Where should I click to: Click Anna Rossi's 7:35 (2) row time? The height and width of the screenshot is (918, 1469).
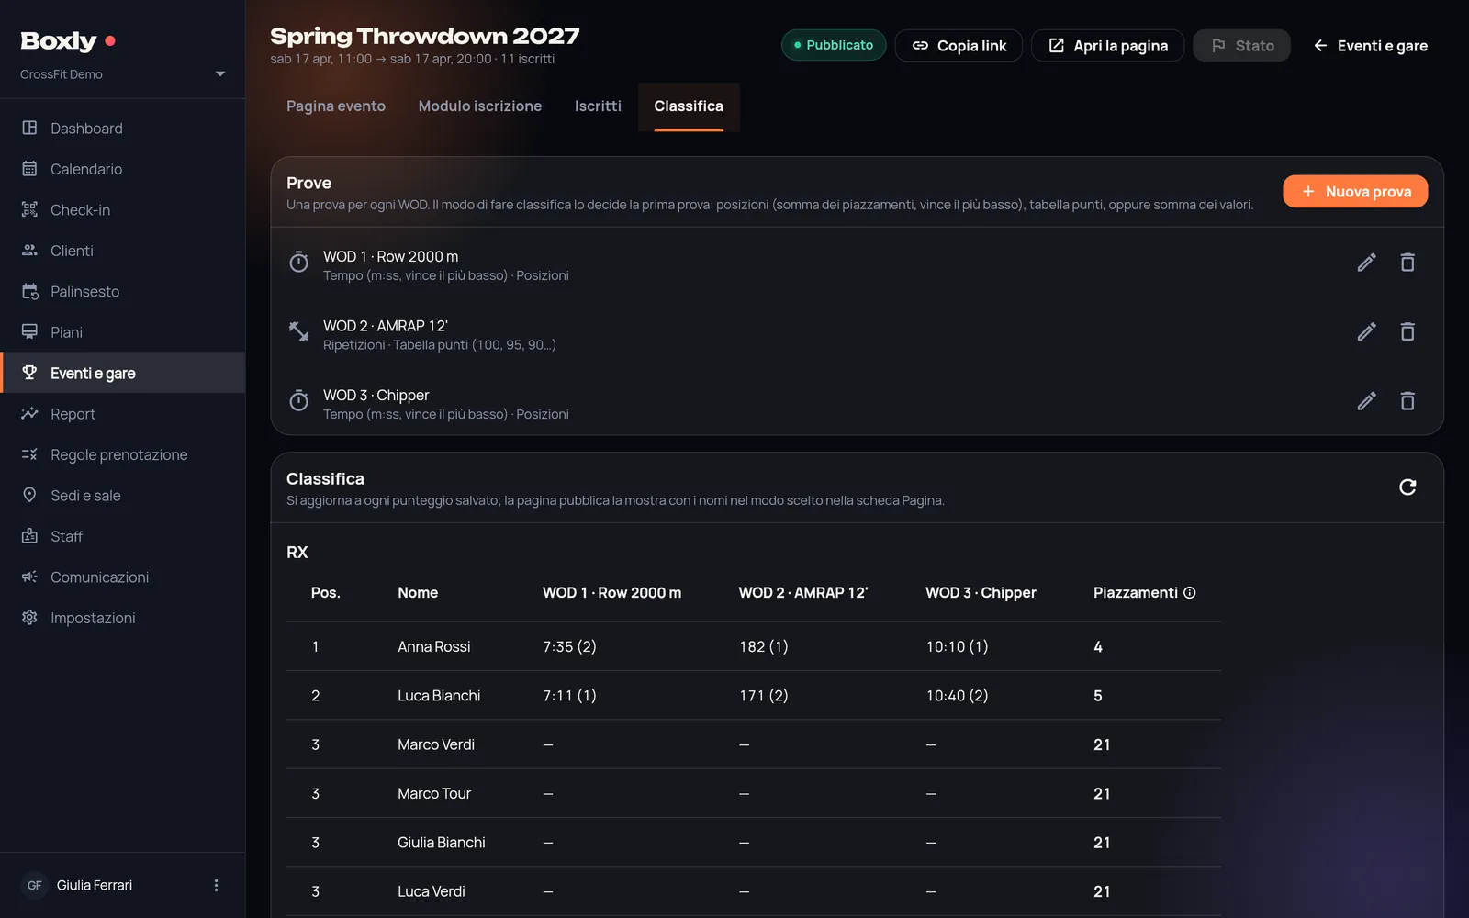click(569, 647)
